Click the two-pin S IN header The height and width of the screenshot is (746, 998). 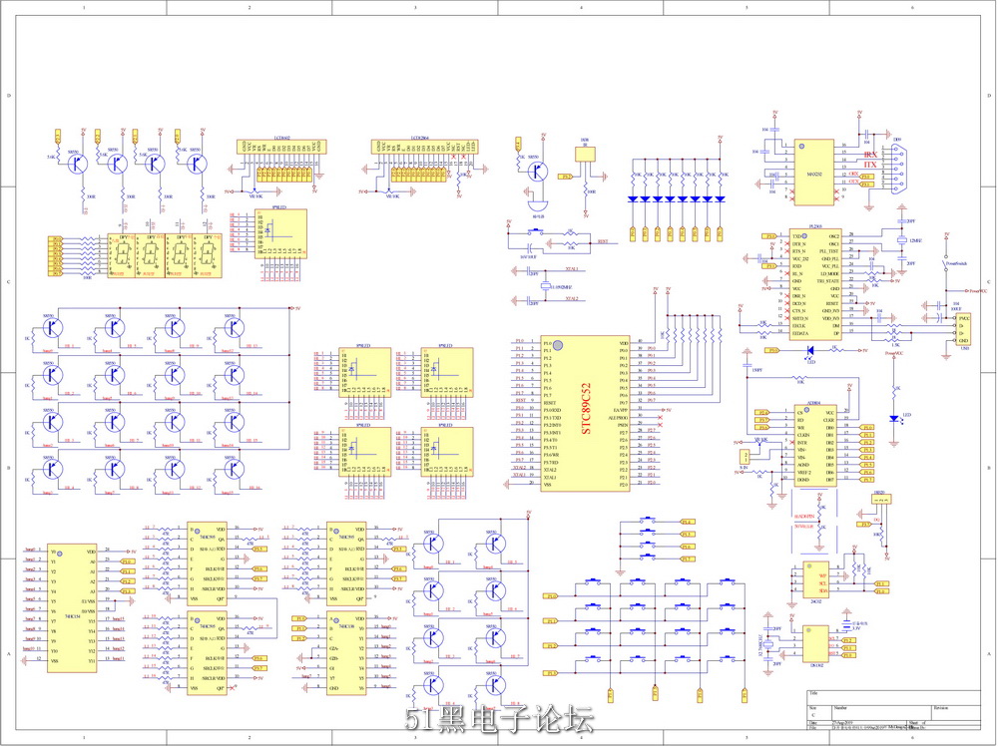[x=743, y=456]
